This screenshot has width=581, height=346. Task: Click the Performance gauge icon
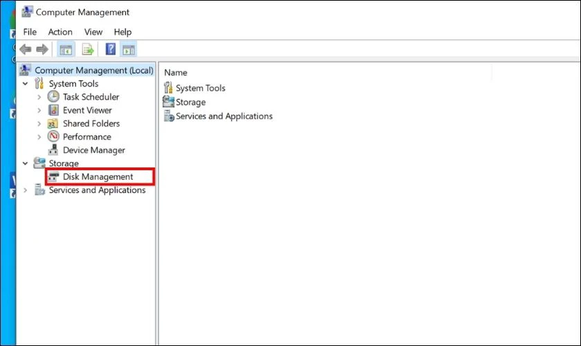point(53,136)
